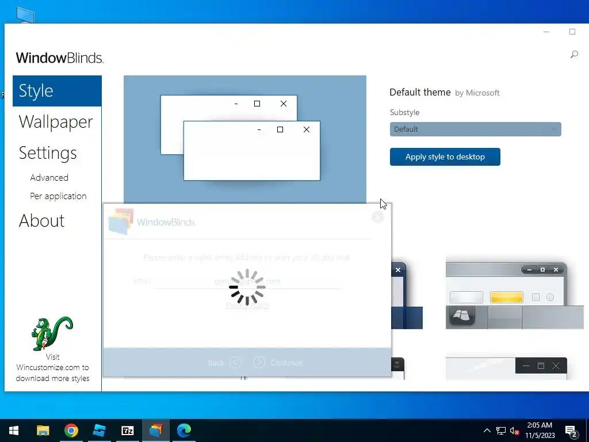Expand the Substyle Default dropdown
Screen dimensions: 589x442
[x=475, y=129]
